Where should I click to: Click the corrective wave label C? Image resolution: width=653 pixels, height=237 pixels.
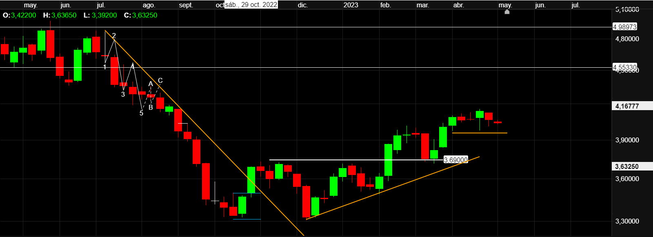(160, 81)
